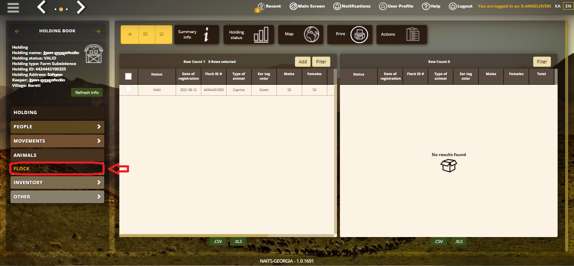Click the barn holding icon
The image size is (574, 266).
[93, 54]
